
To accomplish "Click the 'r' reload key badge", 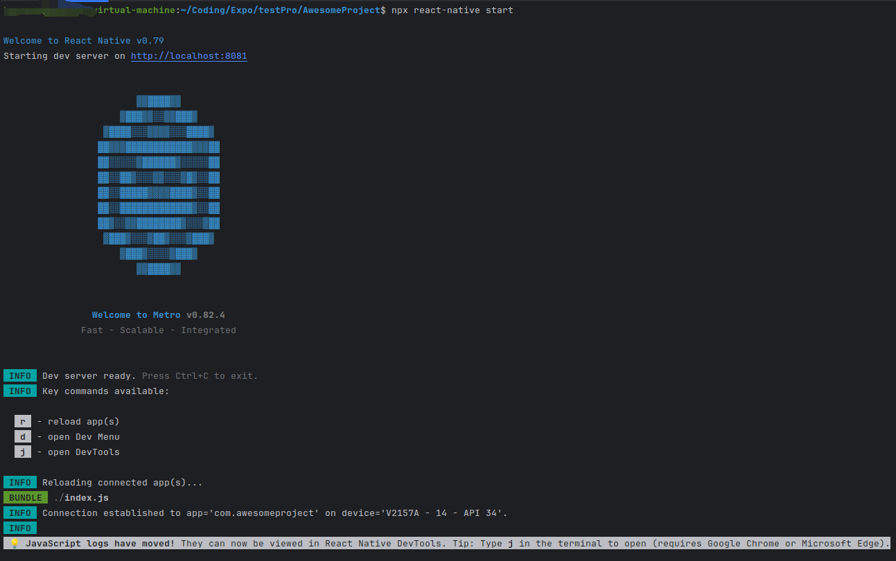I will point(22,421).
